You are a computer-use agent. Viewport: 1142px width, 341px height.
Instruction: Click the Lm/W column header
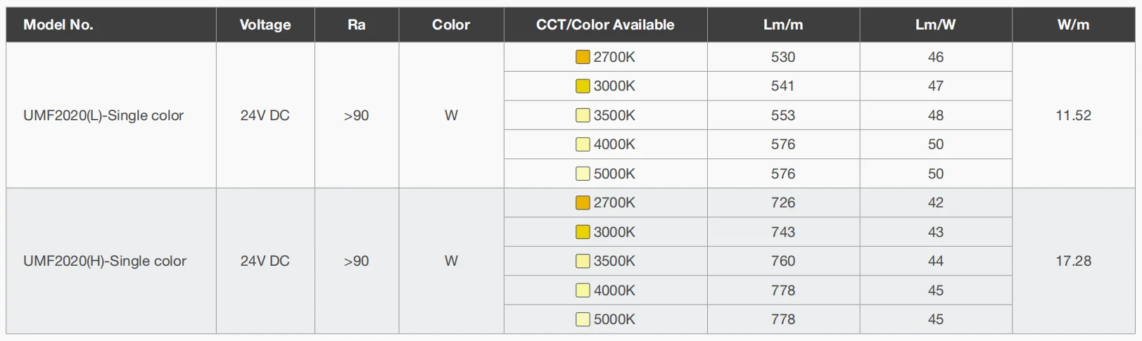[935, 25]
